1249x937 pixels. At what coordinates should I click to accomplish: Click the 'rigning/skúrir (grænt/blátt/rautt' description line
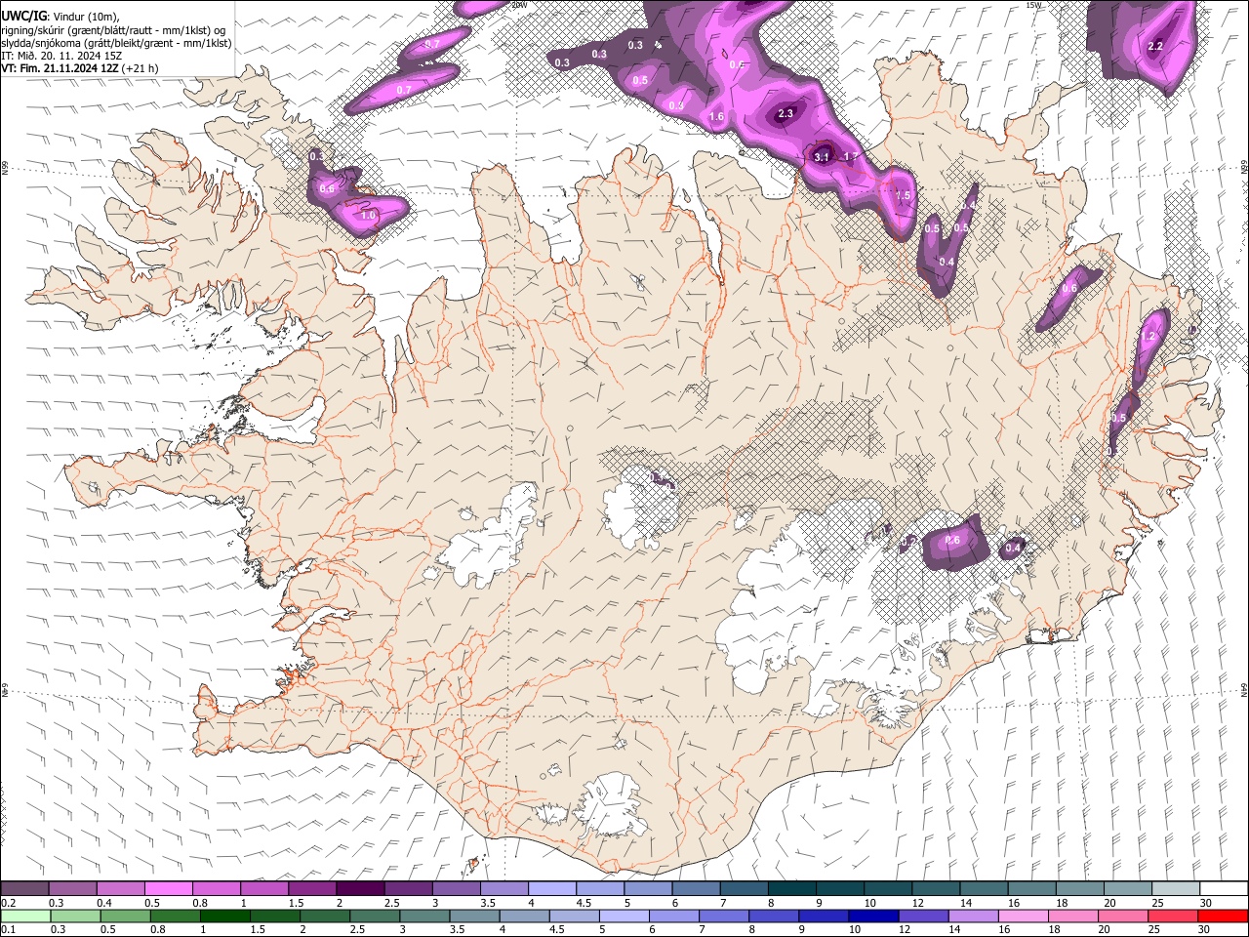coord(115,29)
